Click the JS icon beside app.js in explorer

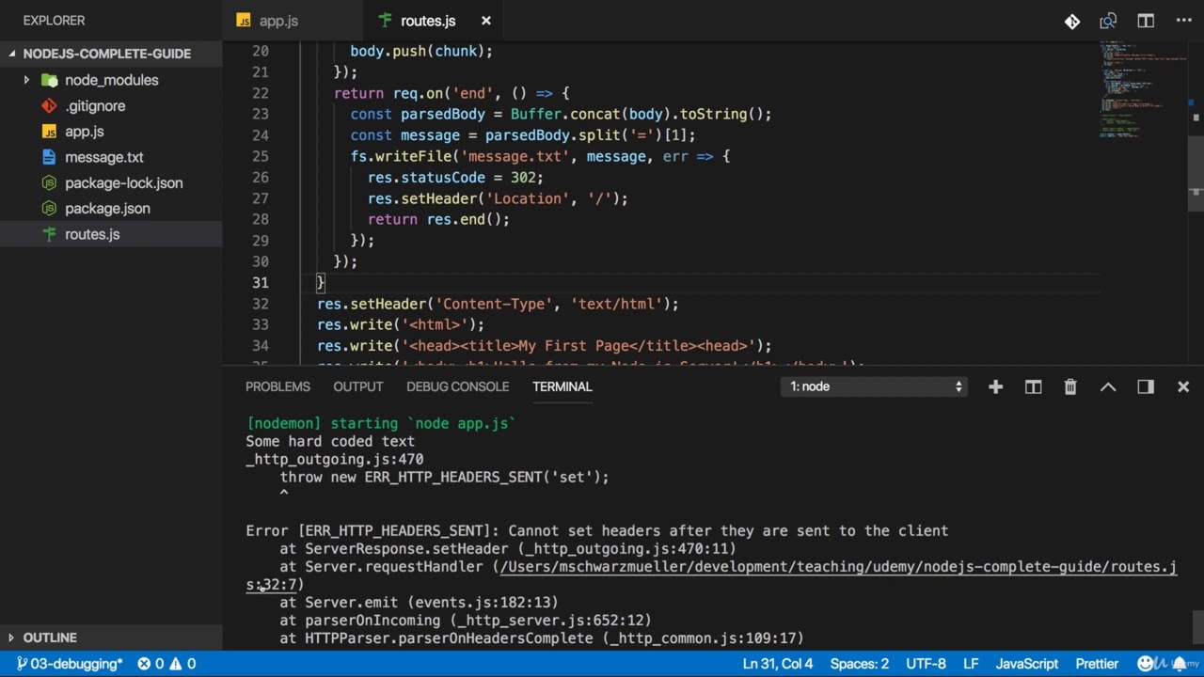pos(49,132)
